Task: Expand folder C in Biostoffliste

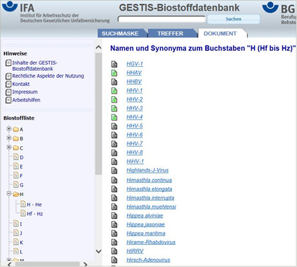Action: [x=9, y=147]
